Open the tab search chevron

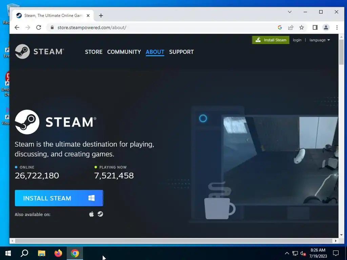290,12
